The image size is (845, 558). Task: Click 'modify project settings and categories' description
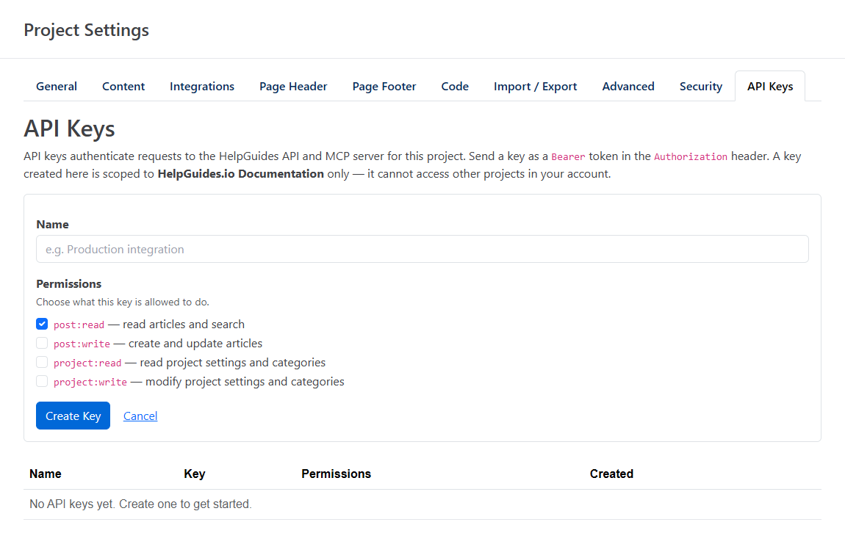[x=245, y=382]
